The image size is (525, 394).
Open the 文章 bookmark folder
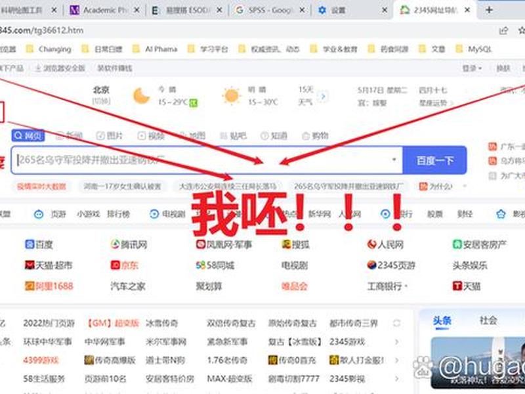(432, 49)
